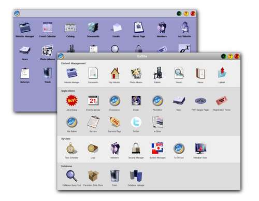Click yellow help button on front Extras window
The image size is (259, 201).
pyautogui.click(x=230, y=56)
